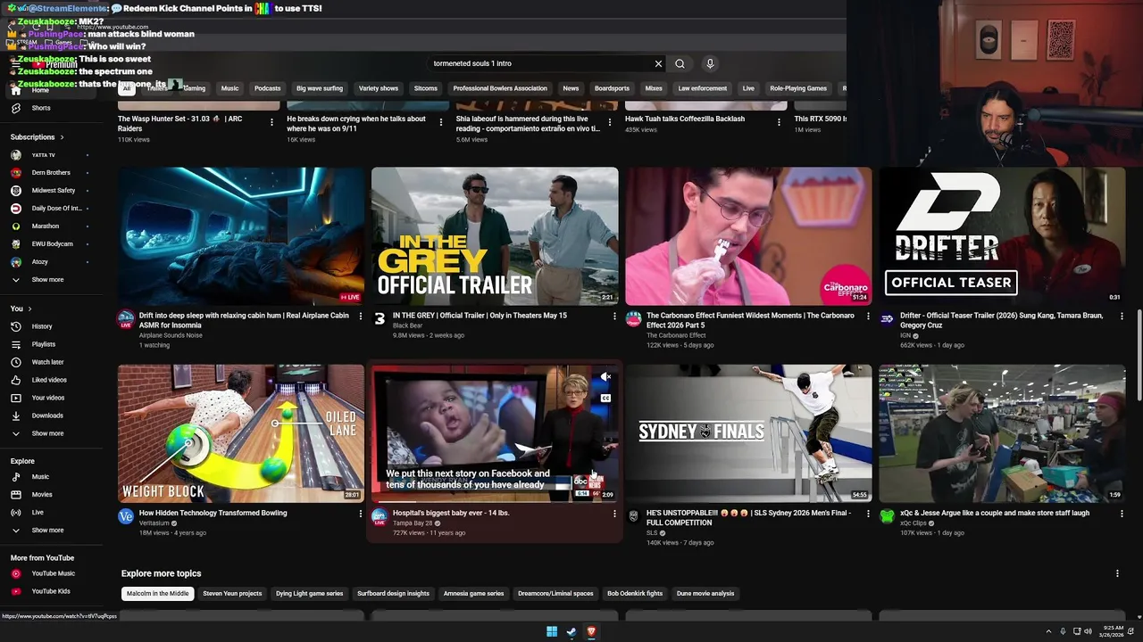
Task: Choose the Bob Odenkirk fights topic chip
Action: (635, 594)
